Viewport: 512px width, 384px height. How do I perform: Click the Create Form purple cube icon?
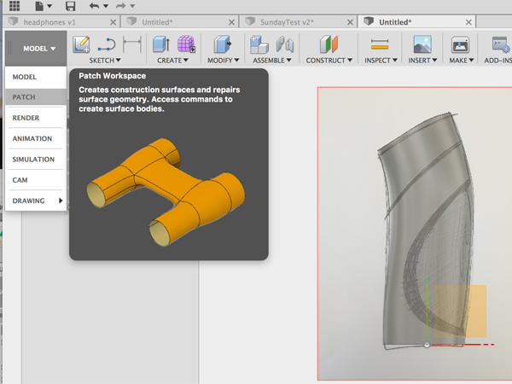[x=186, y=44]
